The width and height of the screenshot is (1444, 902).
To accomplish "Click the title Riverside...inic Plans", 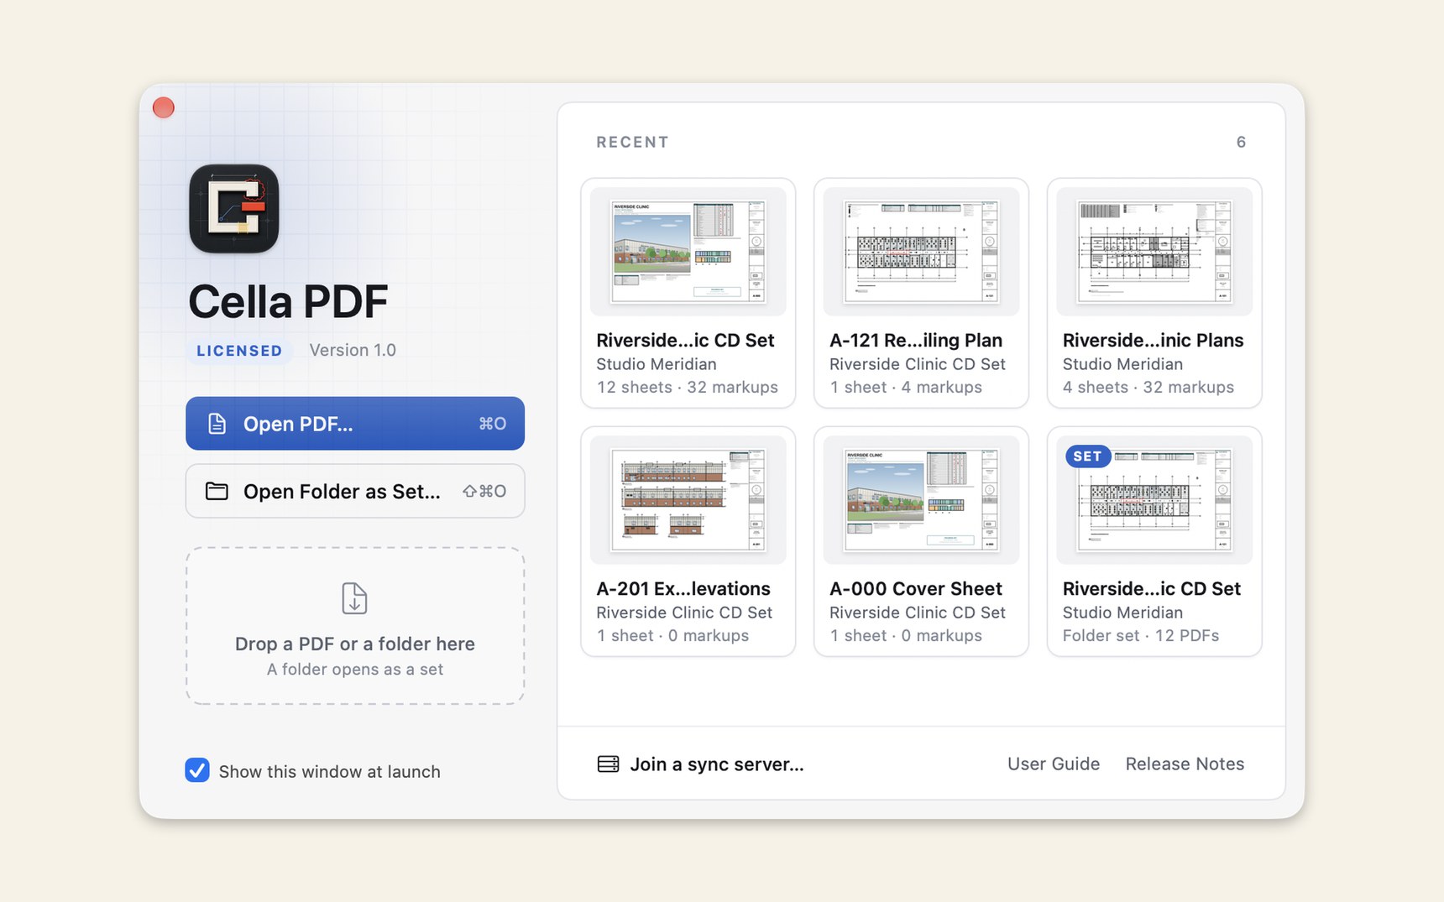I will (x=1153, y=341).
